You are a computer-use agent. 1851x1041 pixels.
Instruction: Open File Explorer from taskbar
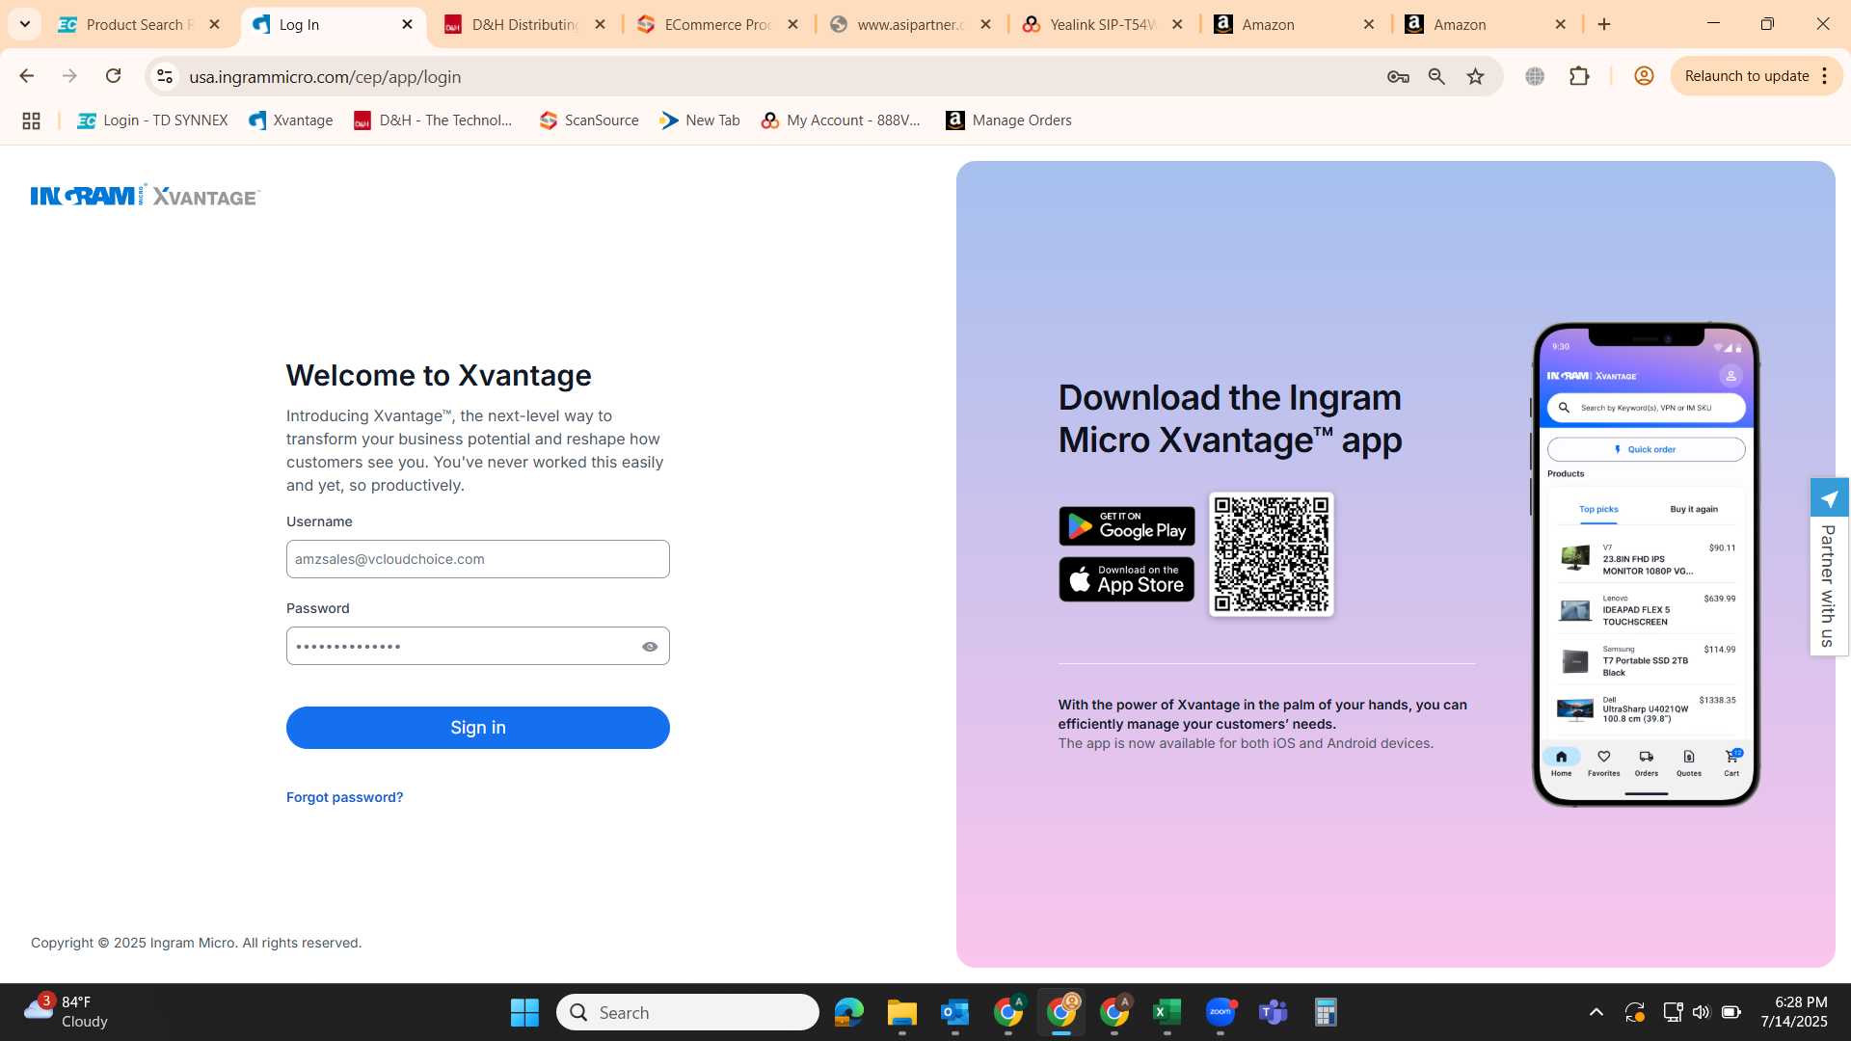[902, 1012]
